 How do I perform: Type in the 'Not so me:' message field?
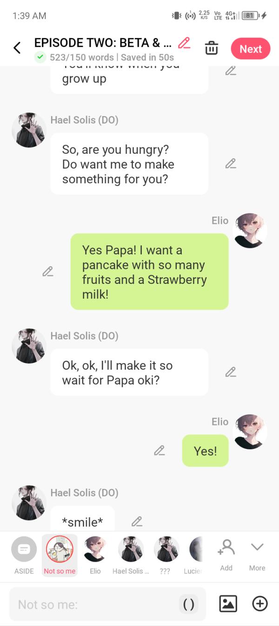(x=93, y=605)
